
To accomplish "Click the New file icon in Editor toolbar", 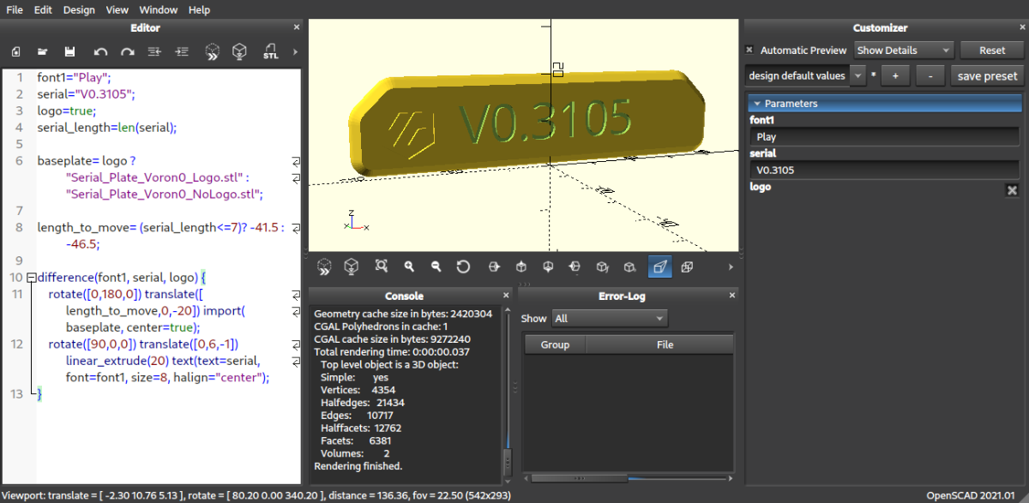I will pos(15,52).
